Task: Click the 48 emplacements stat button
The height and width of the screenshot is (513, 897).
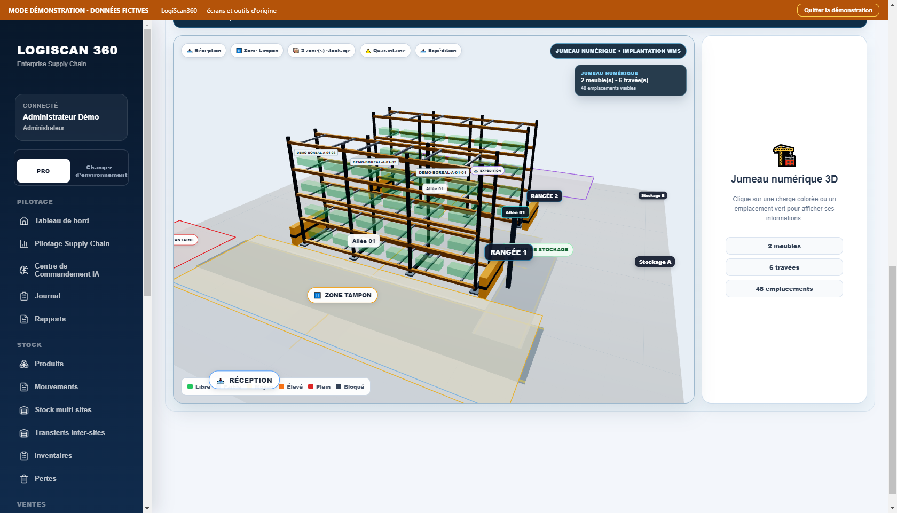Action: click(784, 289)
